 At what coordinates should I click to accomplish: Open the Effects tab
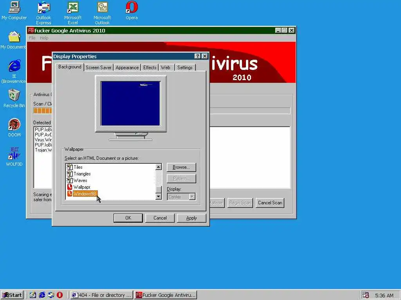[x=150, y=68]
